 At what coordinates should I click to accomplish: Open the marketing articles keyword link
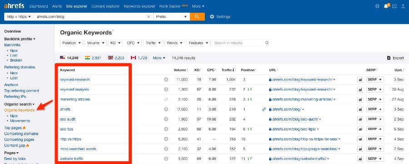75,99
